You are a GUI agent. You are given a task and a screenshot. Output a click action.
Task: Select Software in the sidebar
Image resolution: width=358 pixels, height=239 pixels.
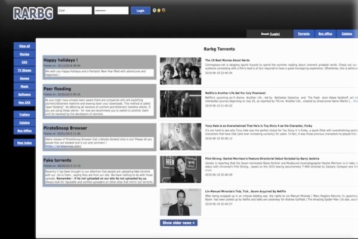24,94
